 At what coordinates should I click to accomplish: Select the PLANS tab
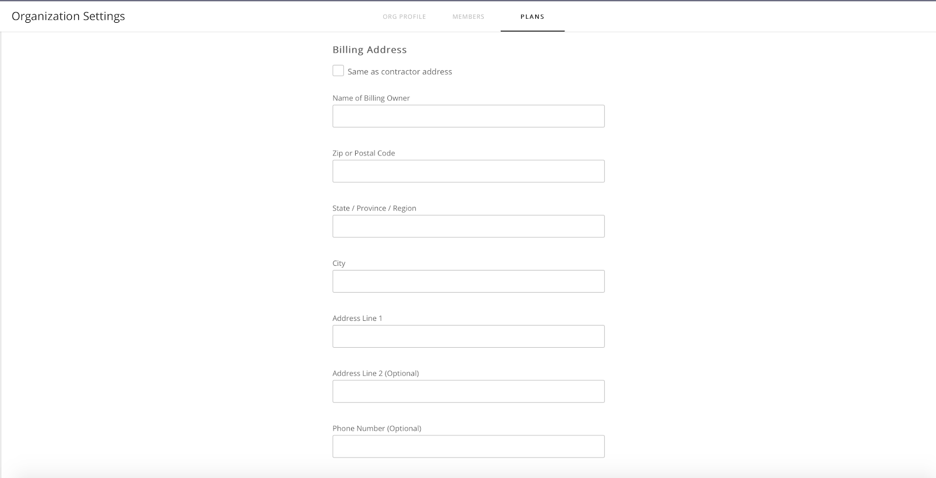(x=532, y=16)
